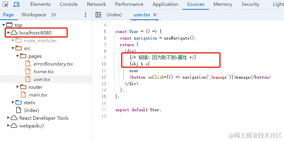This screenshot has height=141, width=284.
Task: Click the main.tsx file icon
Action: click(x=23, y=95)
